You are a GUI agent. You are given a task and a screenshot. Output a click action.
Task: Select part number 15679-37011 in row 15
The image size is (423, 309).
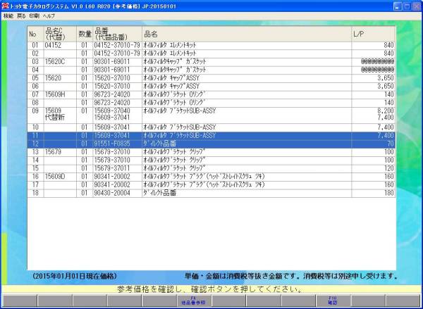pos(112,168)
